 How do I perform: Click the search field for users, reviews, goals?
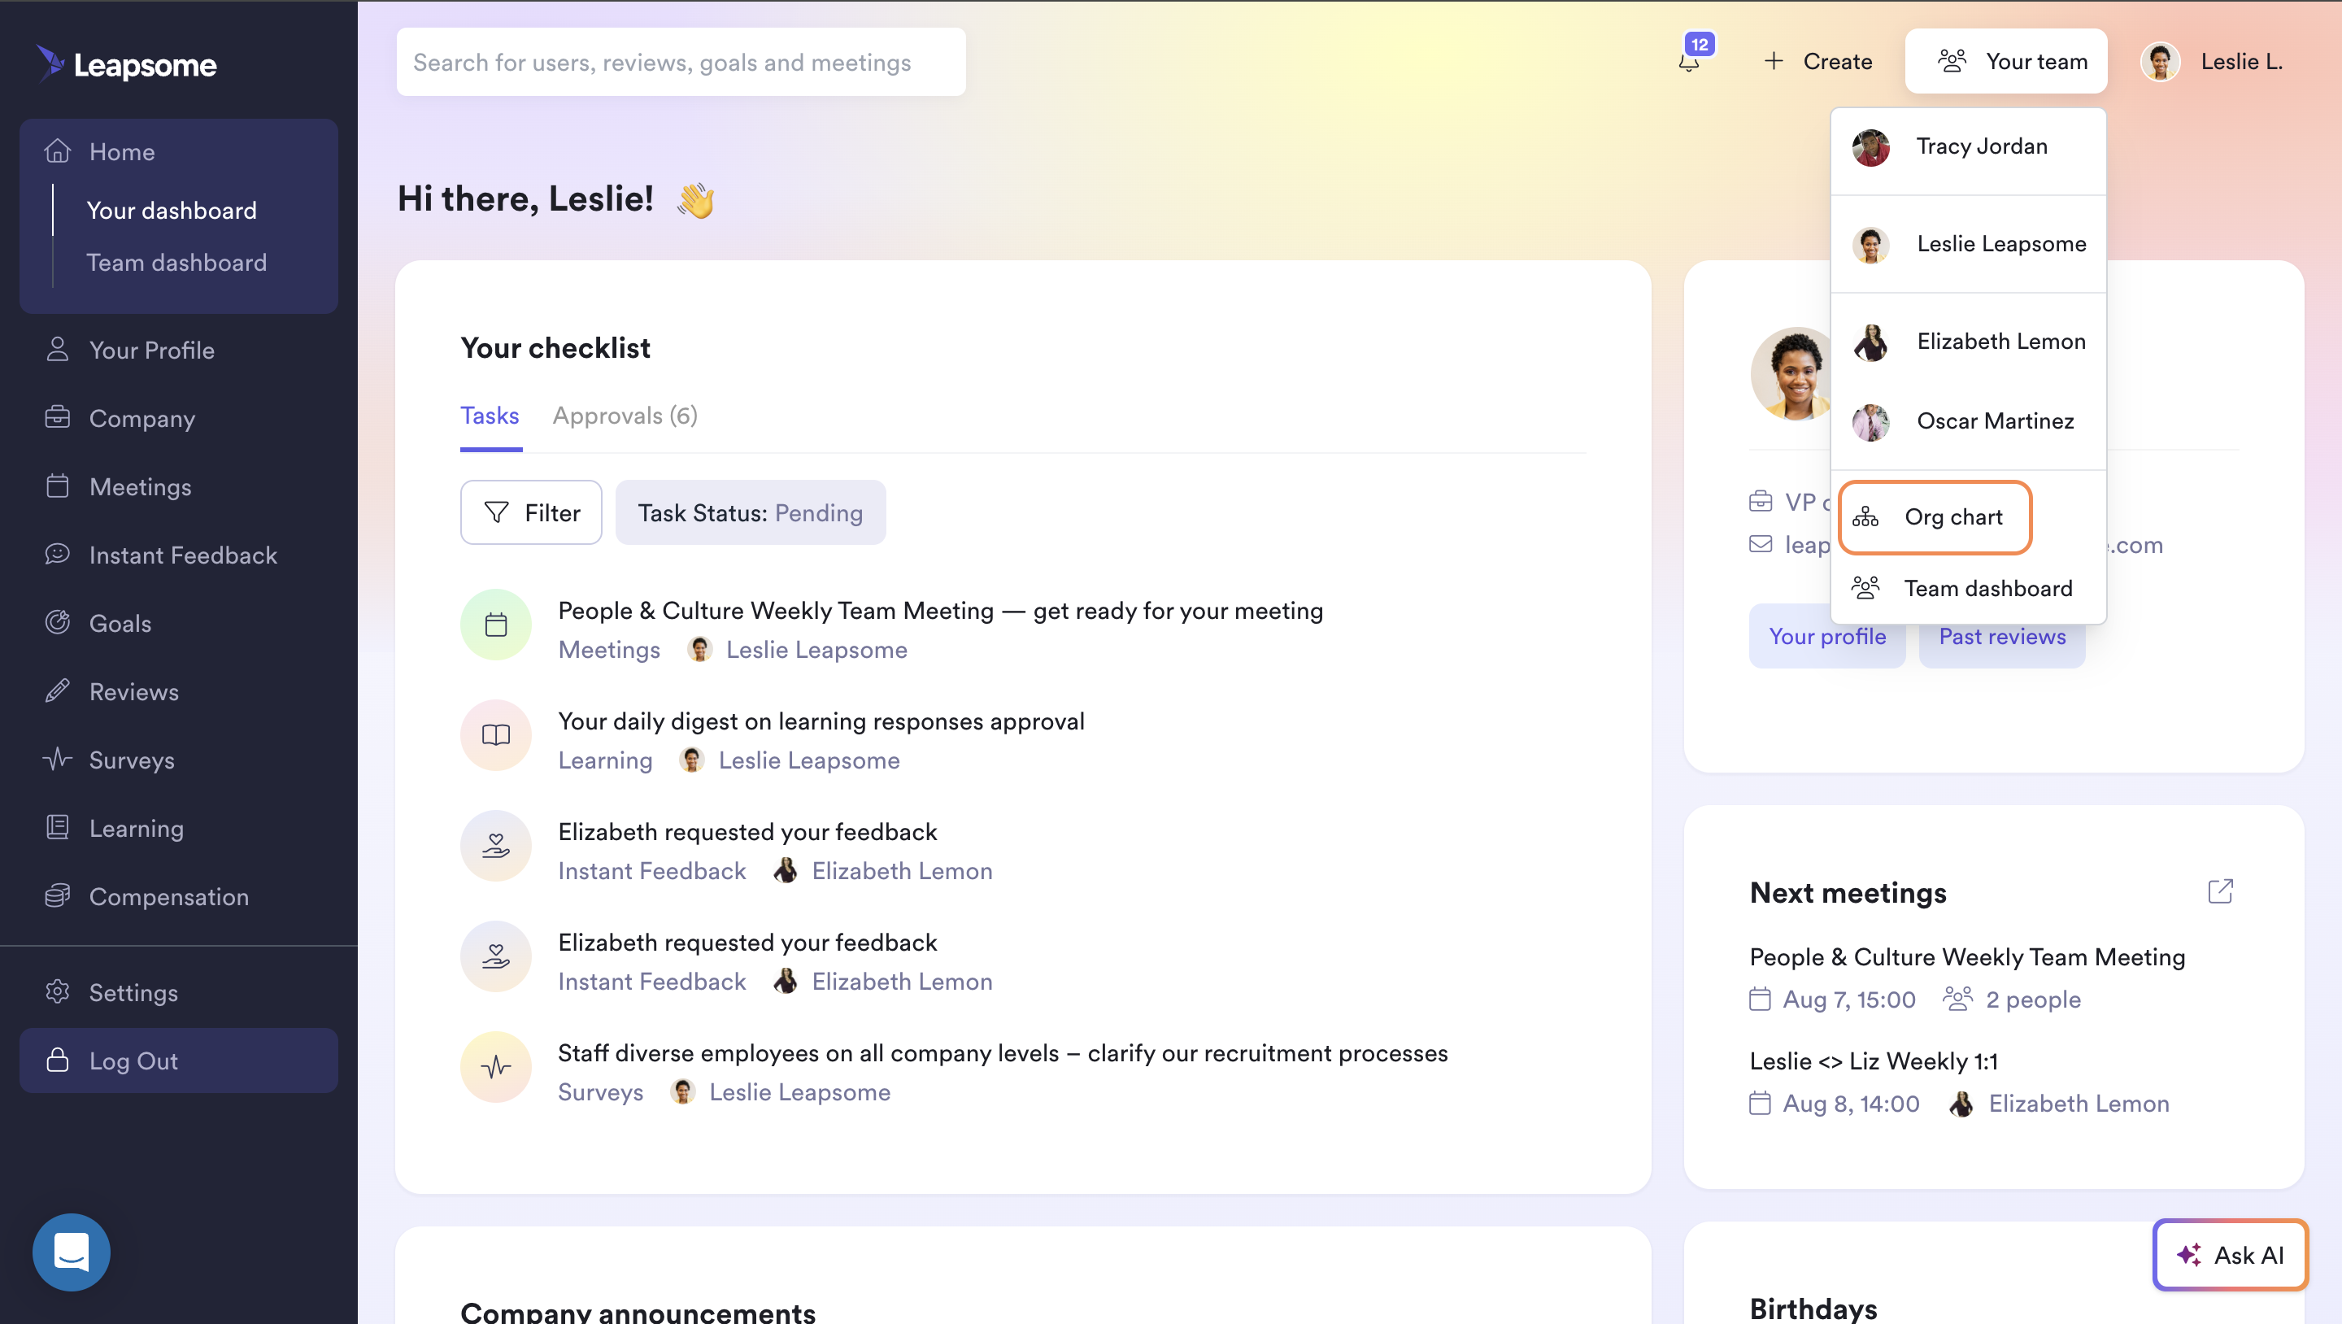click(681, 62)
